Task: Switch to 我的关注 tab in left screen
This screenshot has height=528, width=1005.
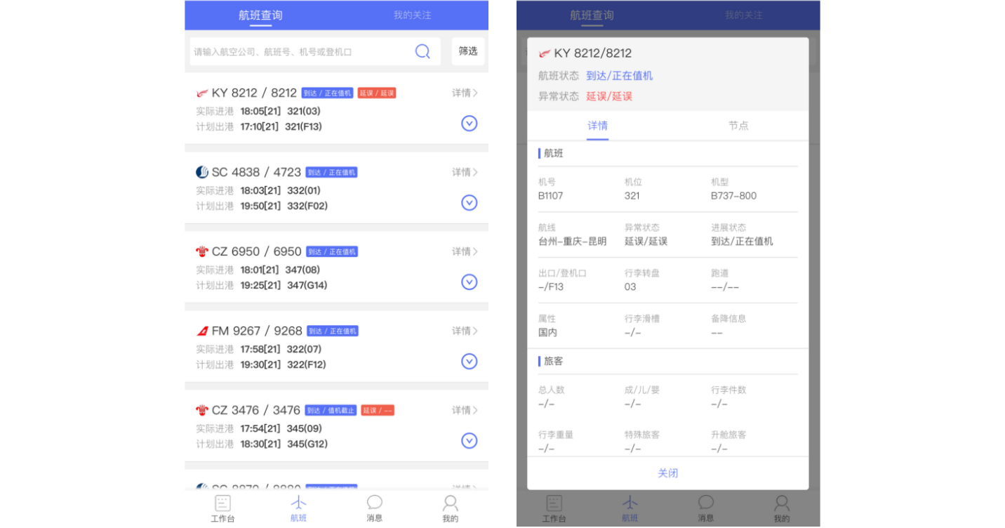Action: [412, 15]
